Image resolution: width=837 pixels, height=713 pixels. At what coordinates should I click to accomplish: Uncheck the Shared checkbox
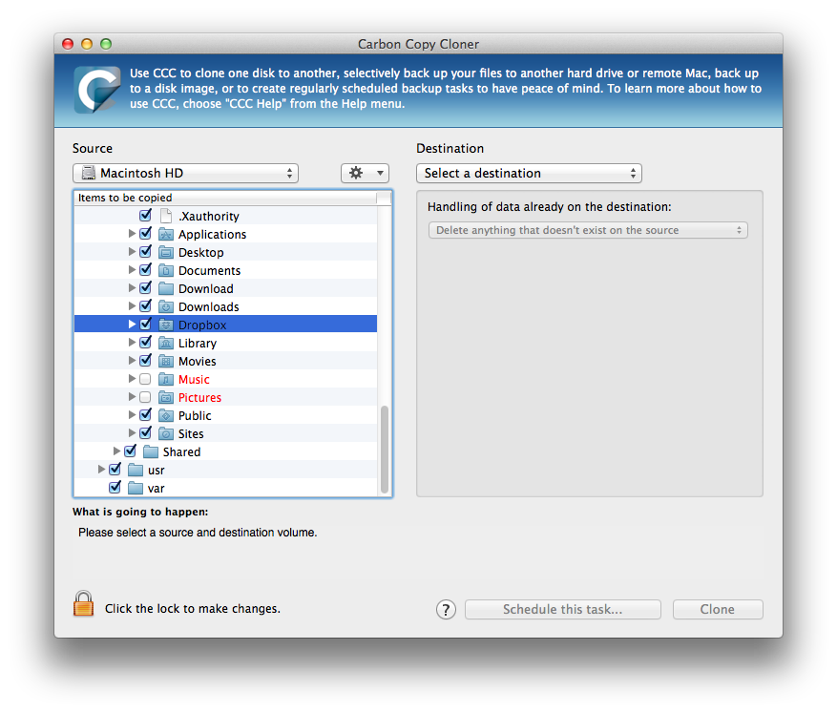tap(130, 451)
